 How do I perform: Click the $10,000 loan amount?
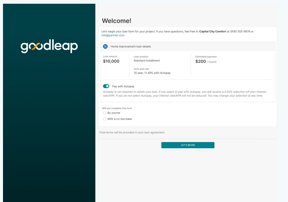tap(111, 61)
